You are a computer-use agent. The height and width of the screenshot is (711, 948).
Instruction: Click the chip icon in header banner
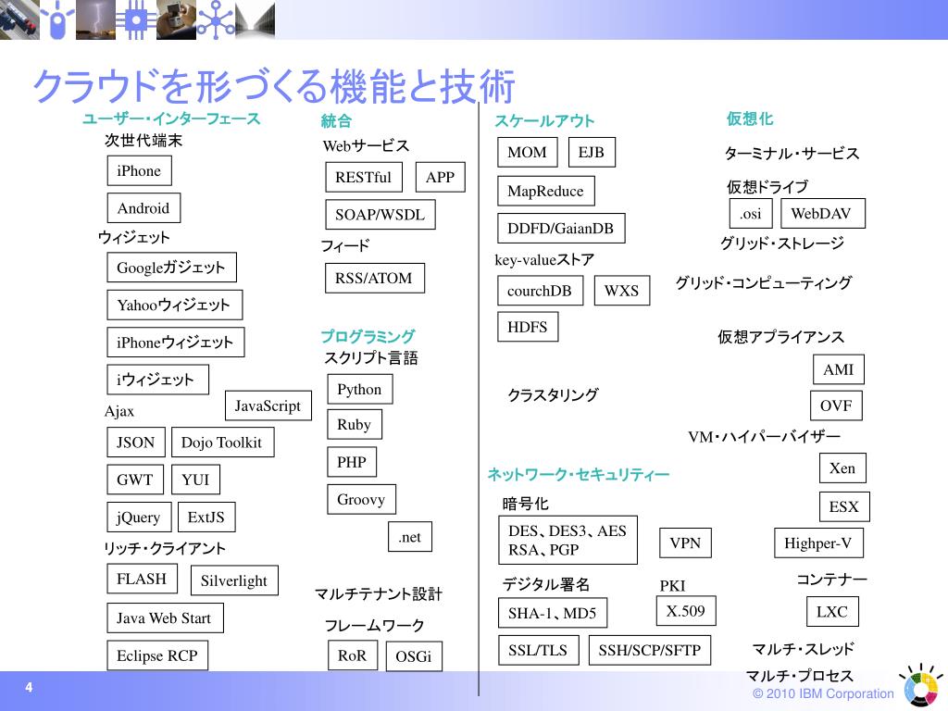[x=135, y=19]
